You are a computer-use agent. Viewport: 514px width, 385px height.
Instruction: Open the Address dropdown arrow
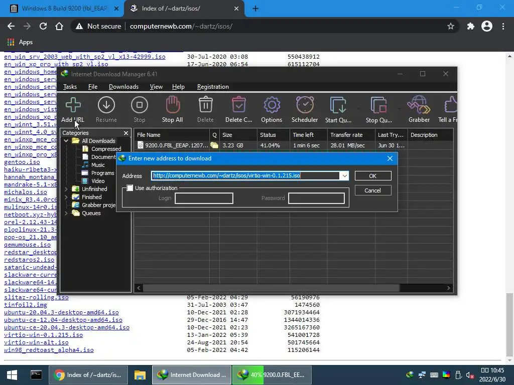click(344, 176)
